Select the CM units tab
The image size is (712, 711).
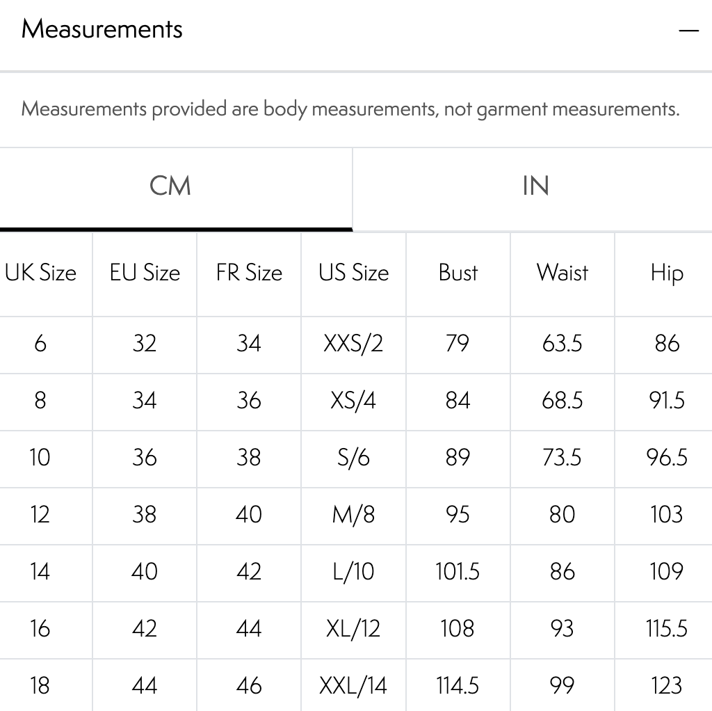coord(170,186)
